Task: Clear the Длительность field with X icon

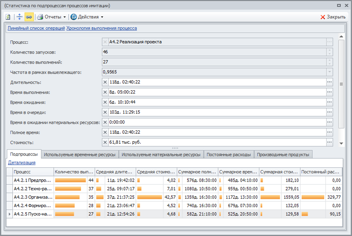Action: [105, 82]
